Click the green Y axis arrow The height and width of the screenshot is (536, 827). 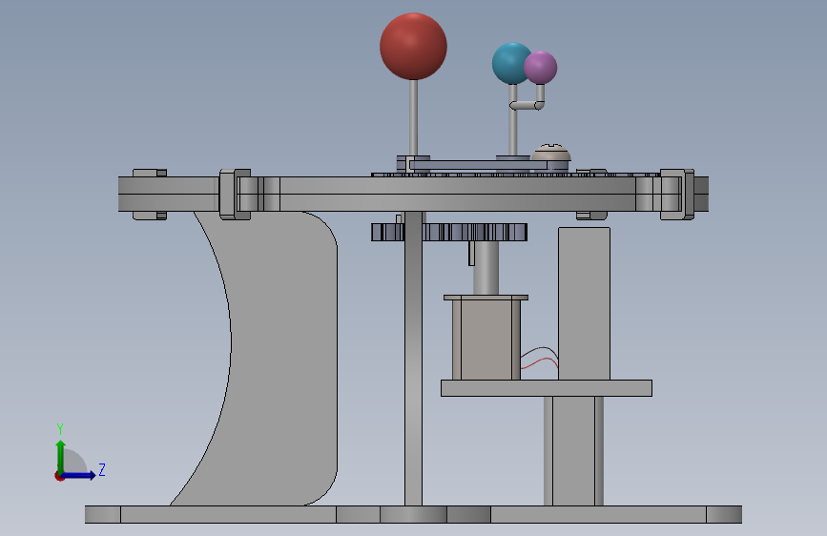point(61,456)
